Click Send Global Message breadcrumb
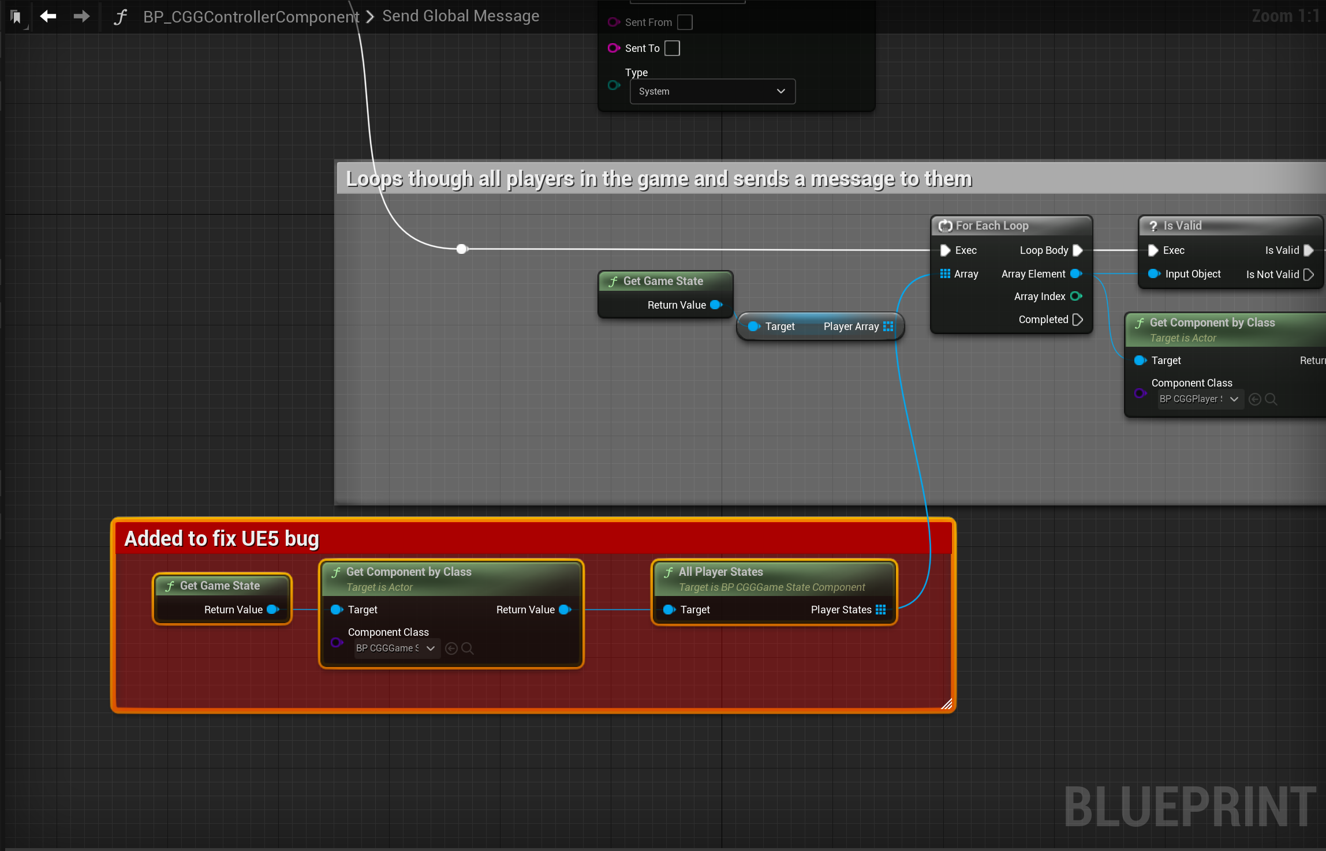The width and height of the screenshot is (1326, 851). click(x=461, y=16)
